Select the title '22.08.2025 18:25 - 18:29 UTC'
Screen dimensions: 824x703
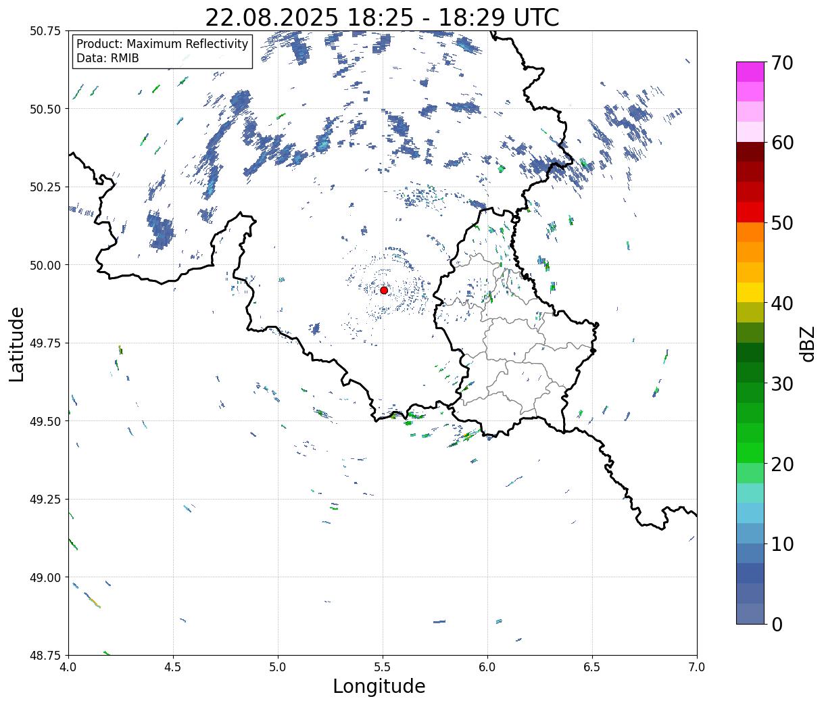(382, 18)
